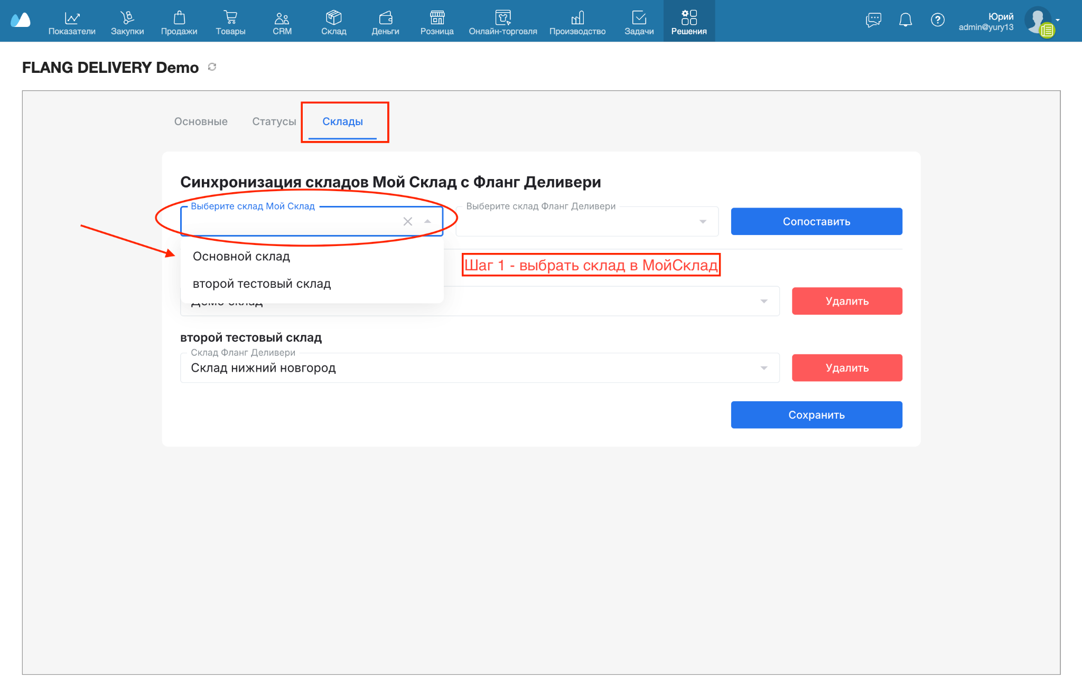This screenshot has width=1082, height=697.
Task: Click the username Юрий text
Action: [1001, 16]
